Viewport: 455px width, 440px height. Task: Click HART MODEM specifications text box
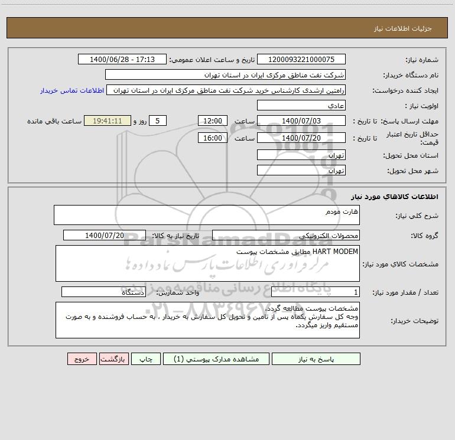(x=207, y=263)
